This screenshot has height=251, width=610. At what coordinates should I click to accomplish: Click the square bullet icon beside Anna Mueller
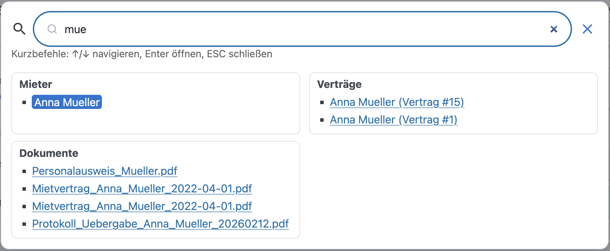24,102
